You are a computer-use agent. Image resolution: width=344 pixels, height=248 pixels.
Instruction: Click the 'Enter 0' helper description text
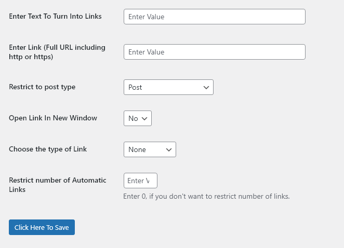tap(206, 196)
